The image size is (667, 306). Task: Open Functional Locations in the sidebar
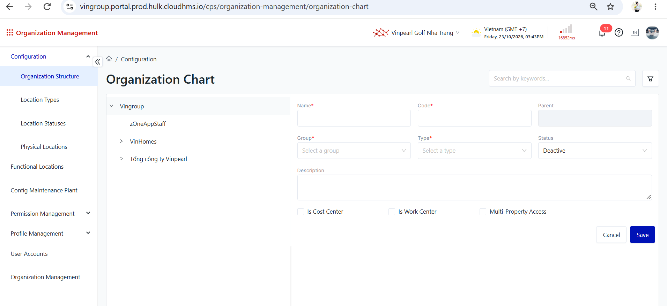(x=37, y=167)
